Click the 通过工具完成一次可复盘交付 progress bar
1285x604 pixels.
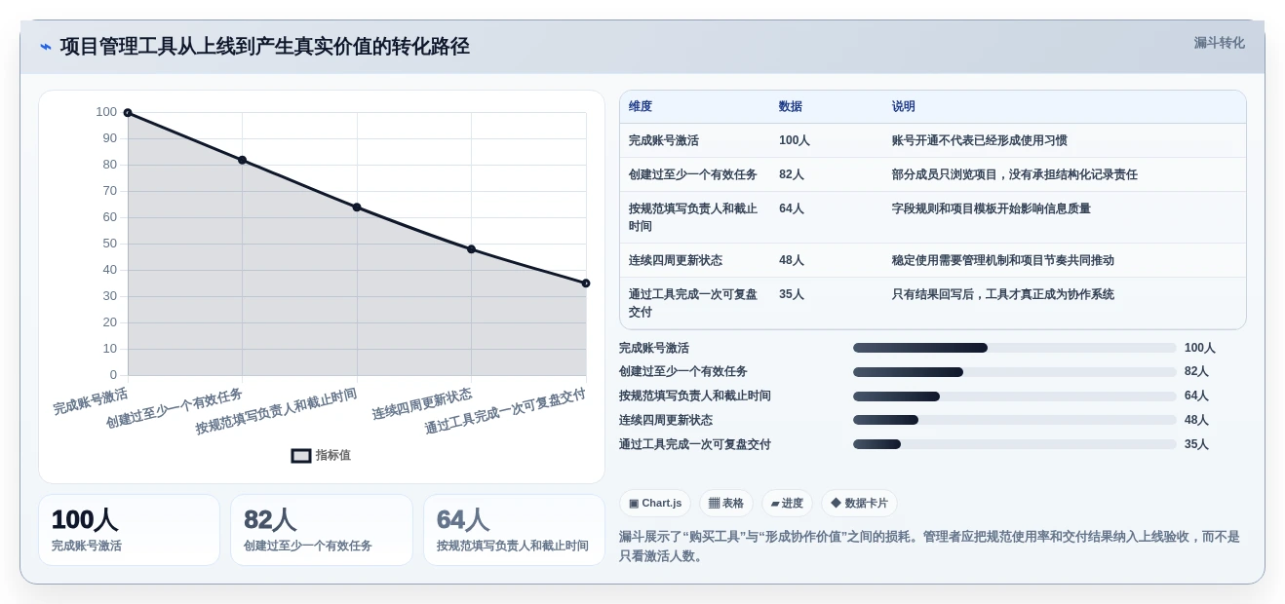[x=1015, y=444]
